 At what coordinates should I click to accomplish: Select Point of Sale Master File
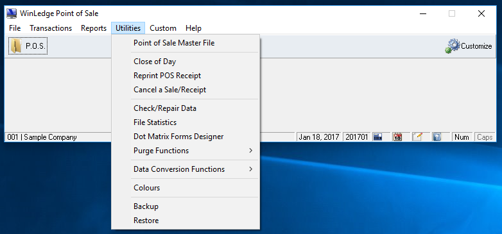pyautogui.click(x=186, y=43)
